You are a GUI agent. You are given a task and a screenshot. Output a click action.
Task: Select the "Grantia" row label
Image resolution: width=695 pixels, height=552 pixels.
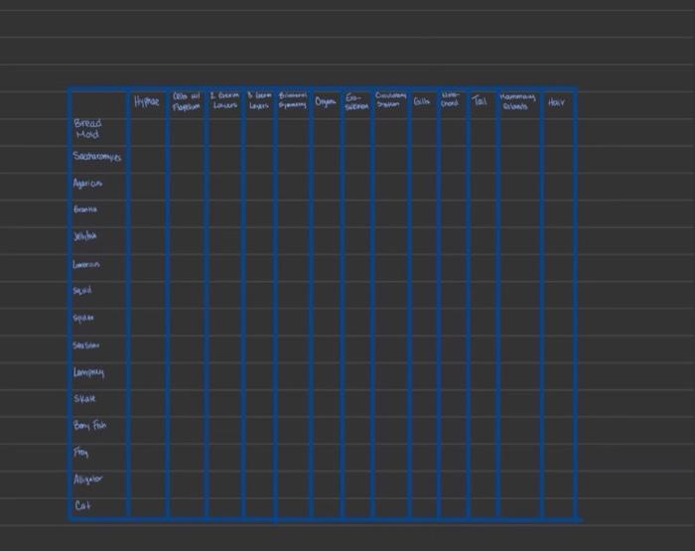85,208
